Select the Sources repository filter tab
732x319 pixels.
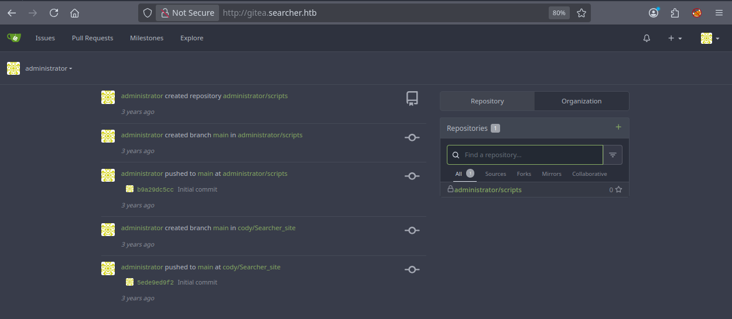495,174
